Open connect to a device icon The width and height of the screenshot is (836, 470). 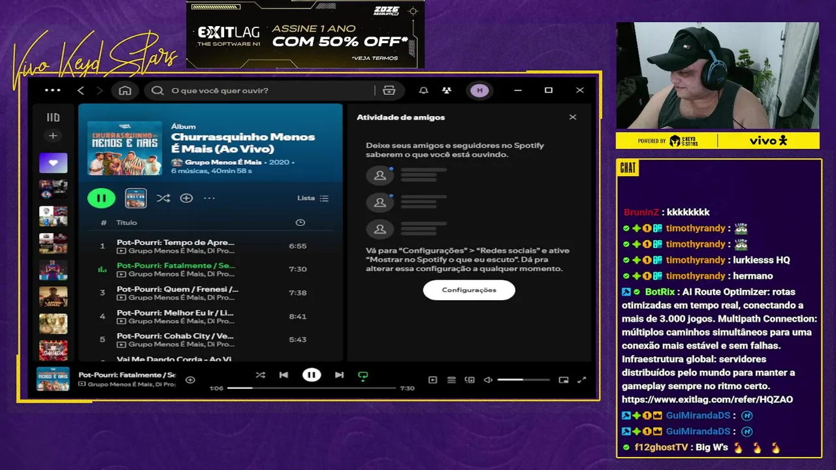coord(469,380)
